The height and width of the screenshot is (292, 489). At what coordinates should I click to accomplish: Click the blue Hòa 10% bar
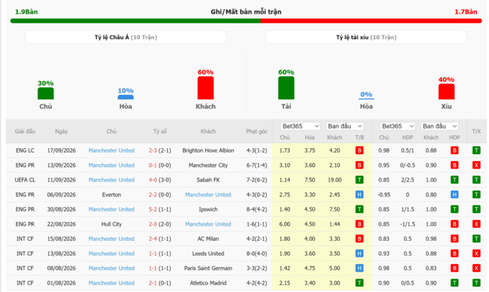[x=126, y=97]
